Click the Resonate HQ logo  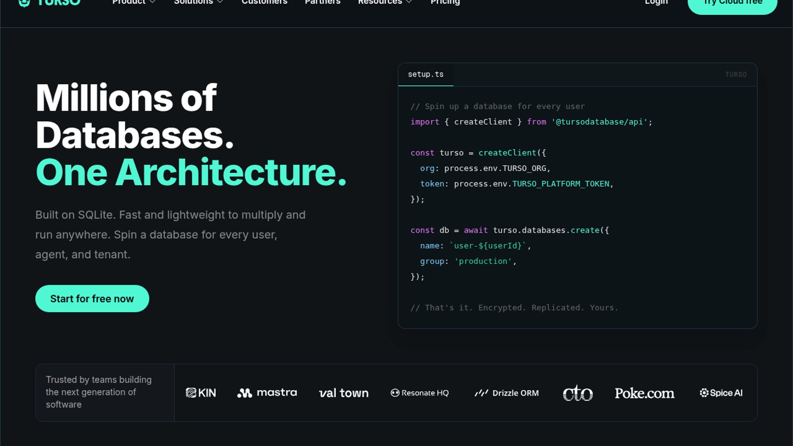(420, 393)
